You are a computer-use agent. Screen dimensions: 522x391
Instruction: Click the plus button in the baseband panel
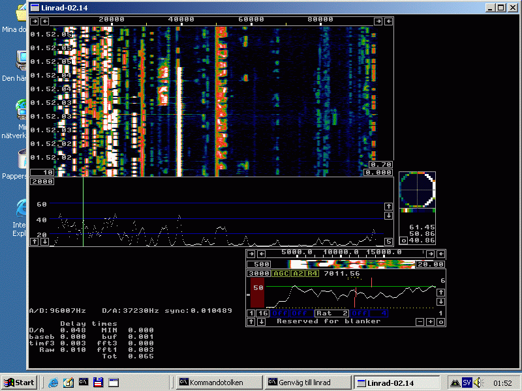[430, 322]
